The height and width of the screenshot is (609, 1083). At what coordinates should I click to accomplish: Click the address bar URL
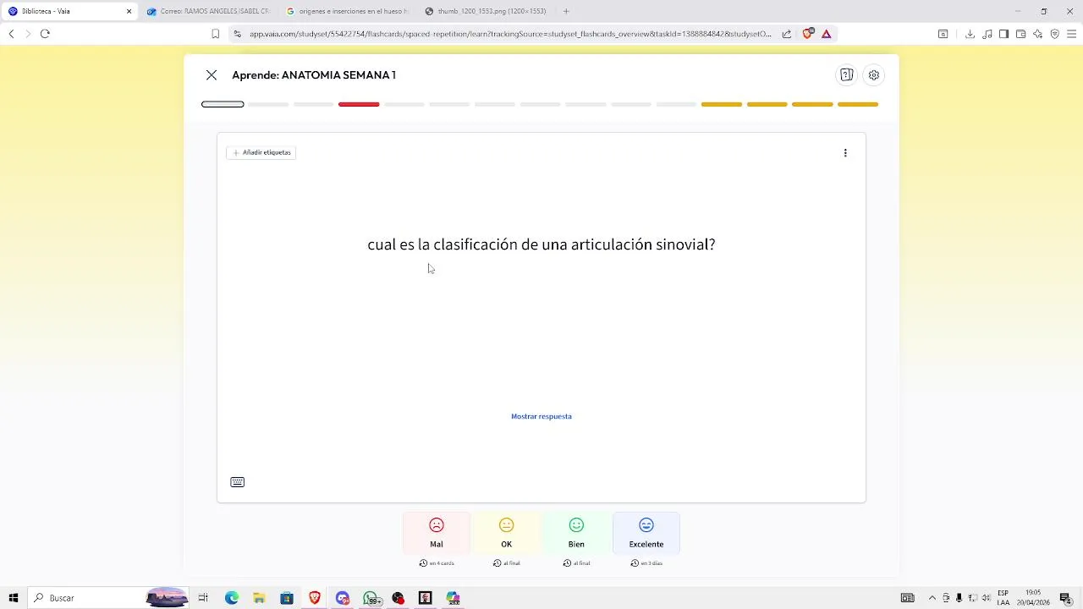(510, 34)
